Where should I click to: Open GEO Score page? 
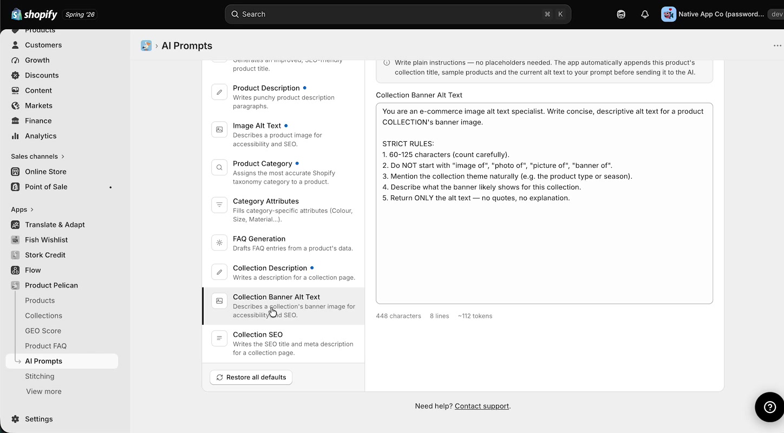pos(43,331)
